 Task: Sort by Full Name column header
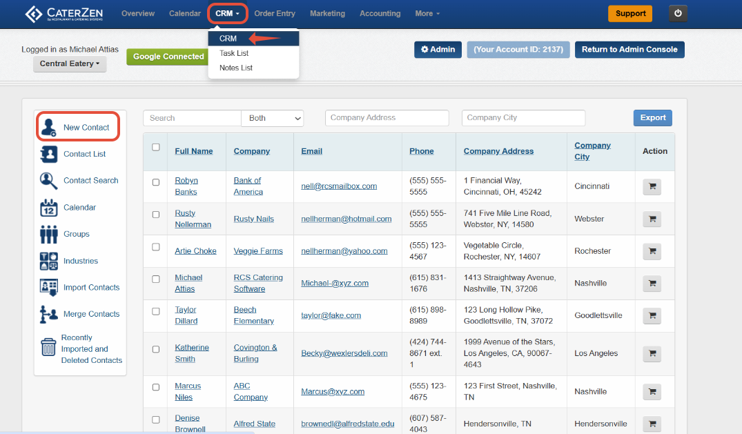(x=193, y=151)
